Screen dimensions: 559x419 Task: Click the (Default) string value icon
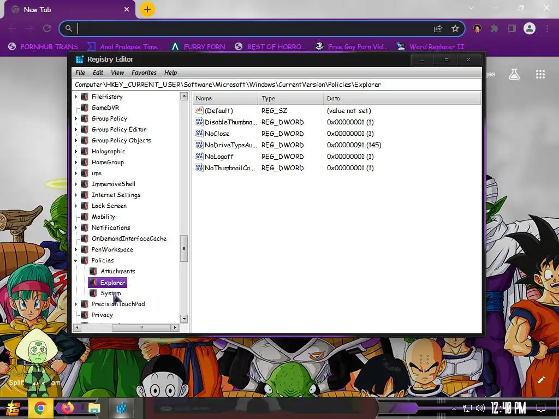(199, 110)
